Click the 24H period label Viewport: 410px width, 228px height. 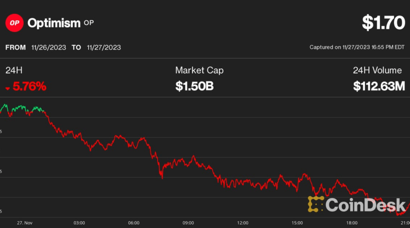(x=14, y=70)
